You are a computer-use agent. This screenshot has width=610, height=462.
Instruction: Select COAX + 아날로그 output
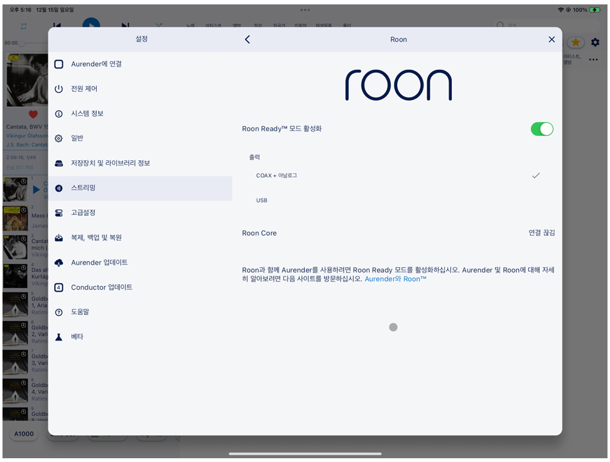coord(398,175)
